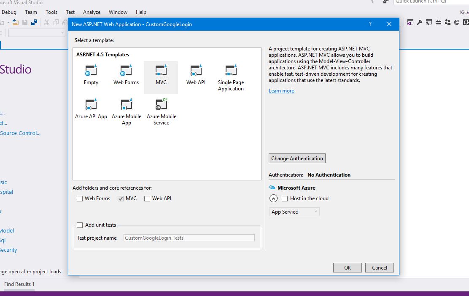
Task: Click the Visual Studio start page window icon
Action: [410, 22]
